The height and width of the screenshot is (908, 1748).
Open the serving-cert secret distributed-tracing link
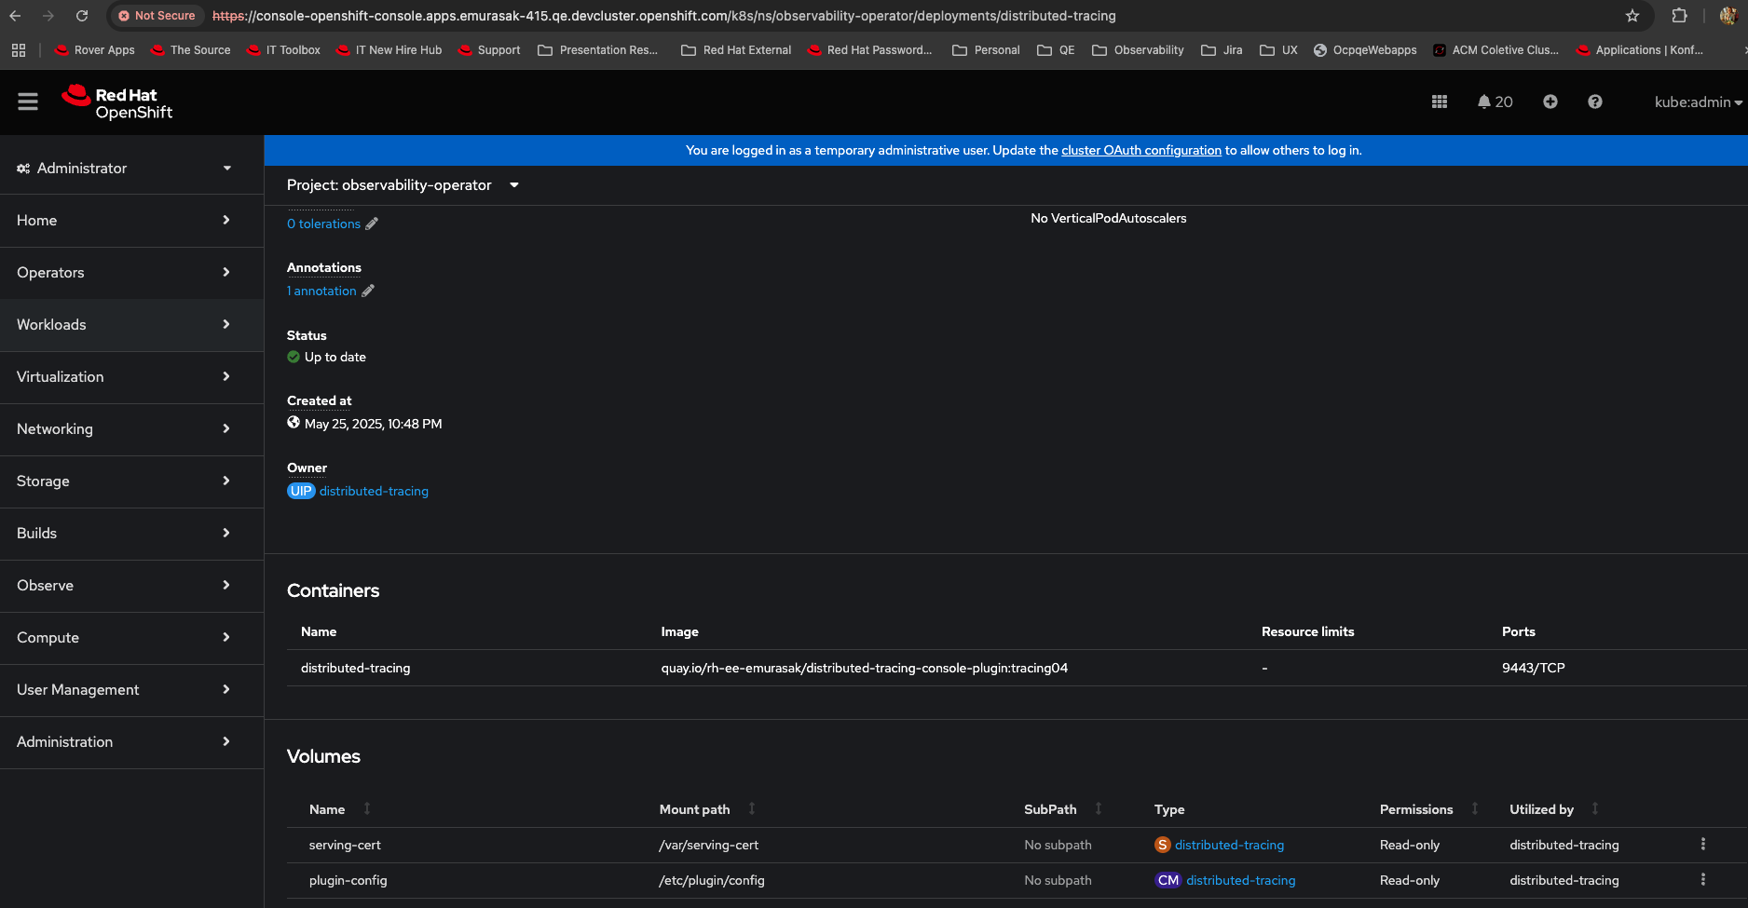coord(1229,845)
